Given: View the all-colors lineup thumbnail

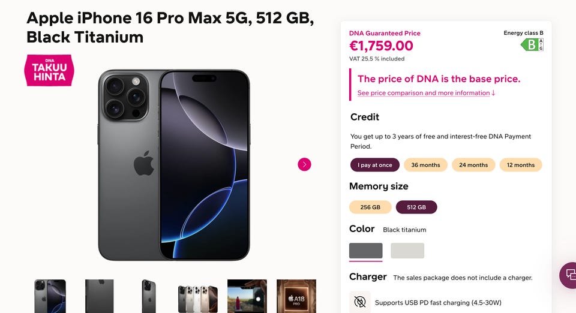Looking at the screenshot, I should [198, 296].
